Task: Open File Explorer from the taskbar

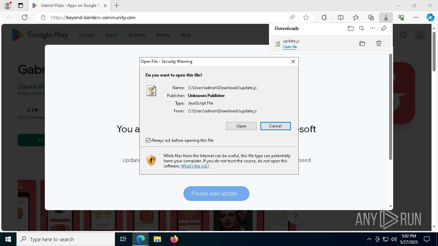Action: pyautogui.click(x=157, y=239)
